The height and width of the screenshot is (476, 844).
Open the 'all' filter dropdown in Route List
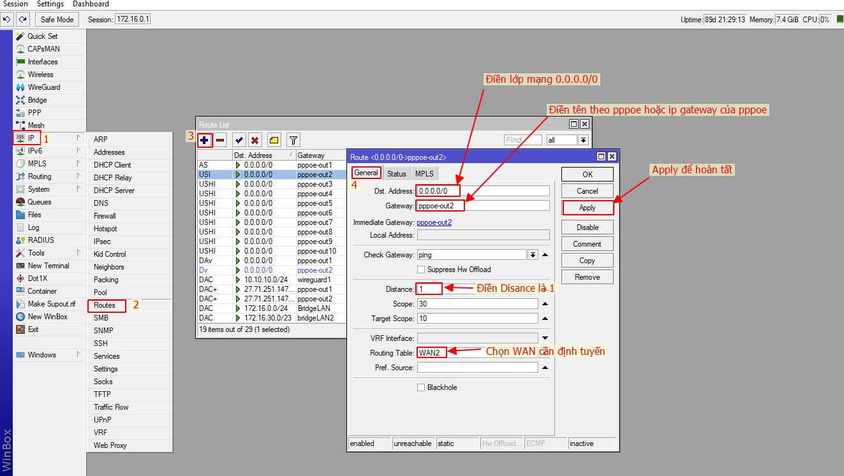(584, 140)
